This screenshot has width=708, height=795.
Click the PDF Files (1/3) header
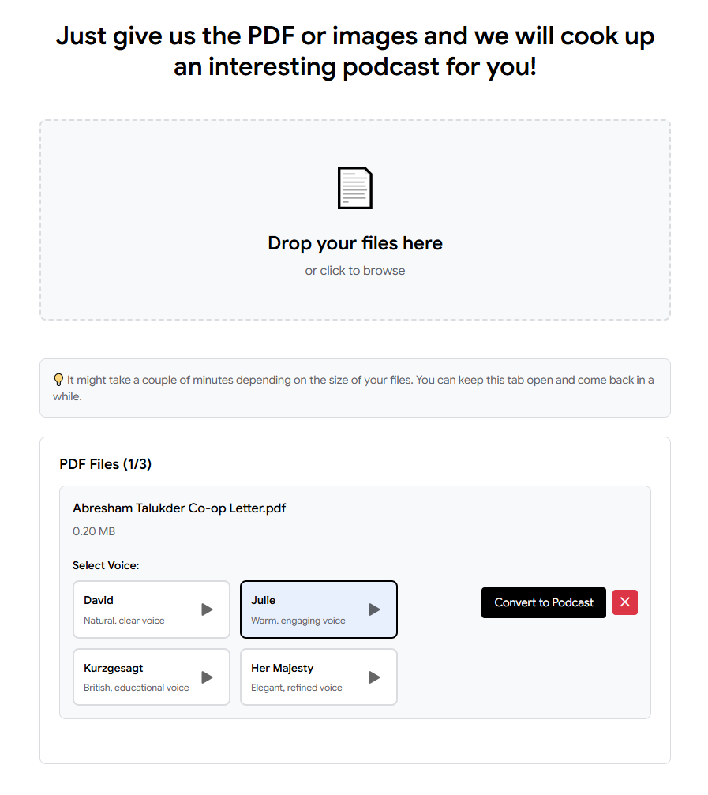(x=106, y=464)
